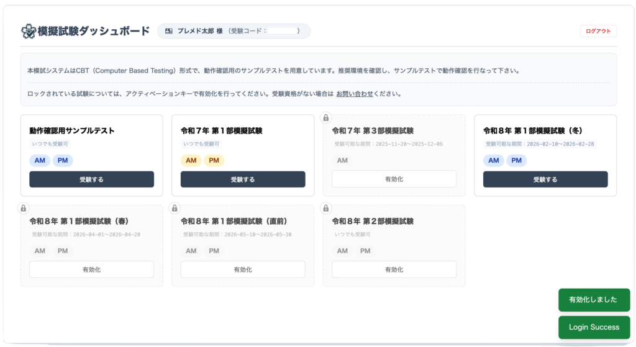Click the flower logo beside the dashboard title
Screen dimensions: 636x347
tap(29, 31)
